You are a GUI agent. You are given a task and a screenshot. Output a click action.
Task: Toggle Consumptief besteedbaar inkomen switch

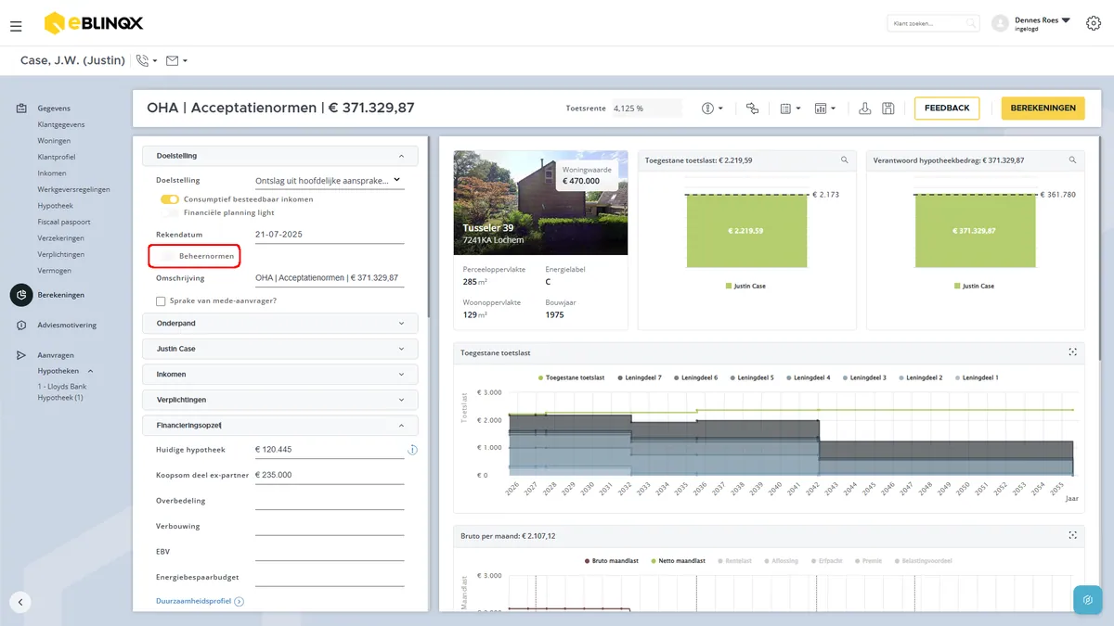(x=169, y=199)
